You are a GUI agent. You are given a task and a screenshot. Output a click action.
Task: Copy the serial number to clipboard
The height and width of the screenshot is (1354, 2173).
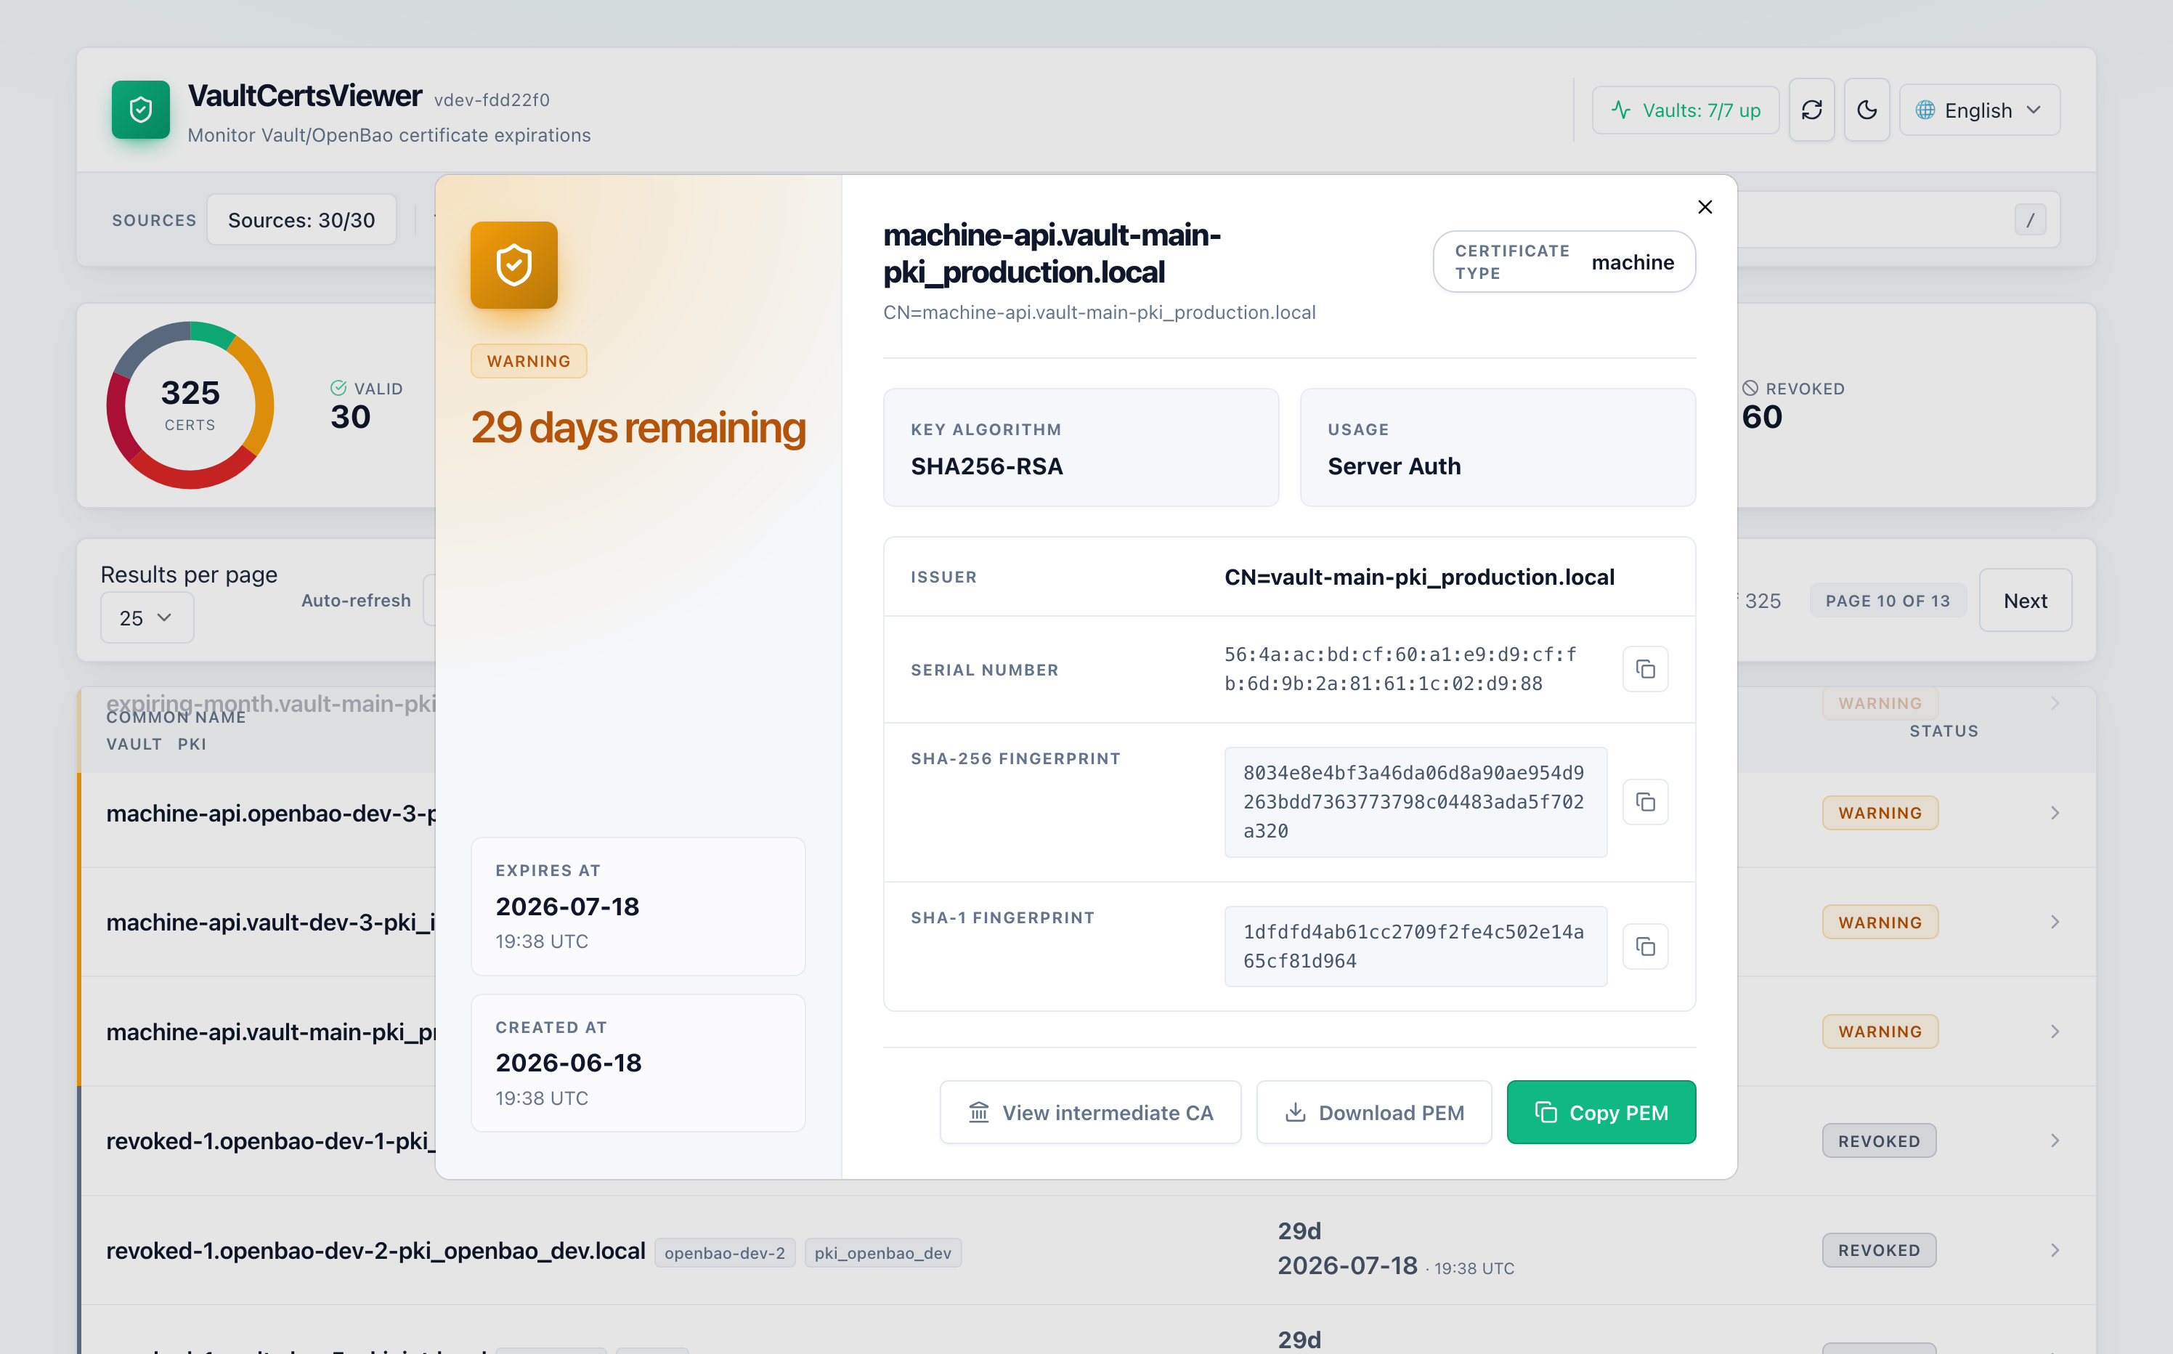pyautogui.click(x=1645, y=669)
